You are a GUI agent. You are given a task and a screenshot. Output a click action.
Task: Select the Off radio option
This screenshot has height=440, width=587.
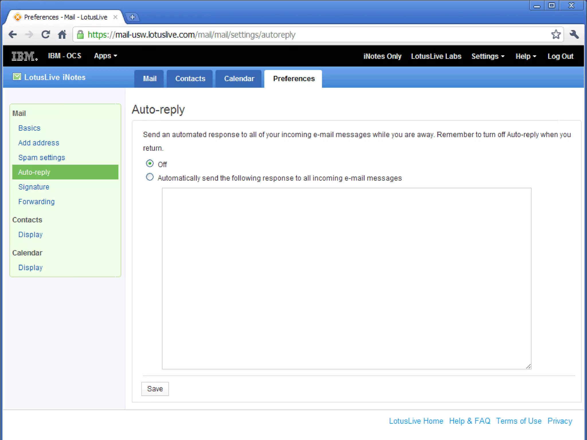[x=150, y=164]
